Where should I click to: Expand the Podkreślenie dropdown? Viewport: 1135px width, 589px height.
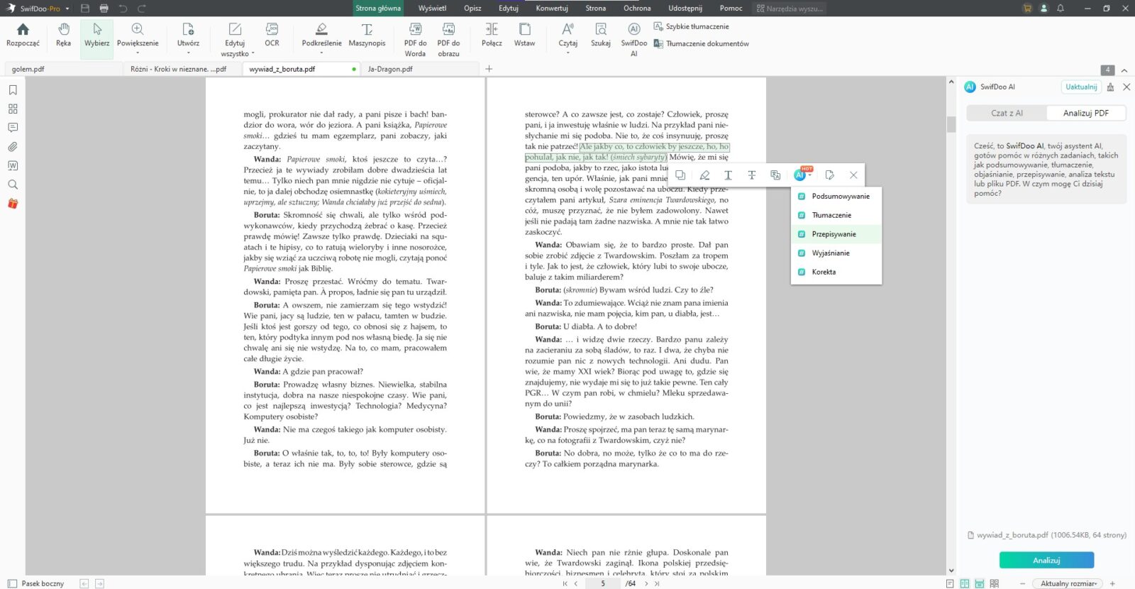pyautogui.click(x=321, y=53)
